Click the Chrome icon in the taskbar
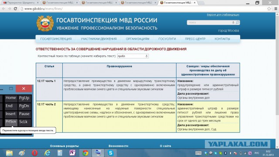 [85, 153]
